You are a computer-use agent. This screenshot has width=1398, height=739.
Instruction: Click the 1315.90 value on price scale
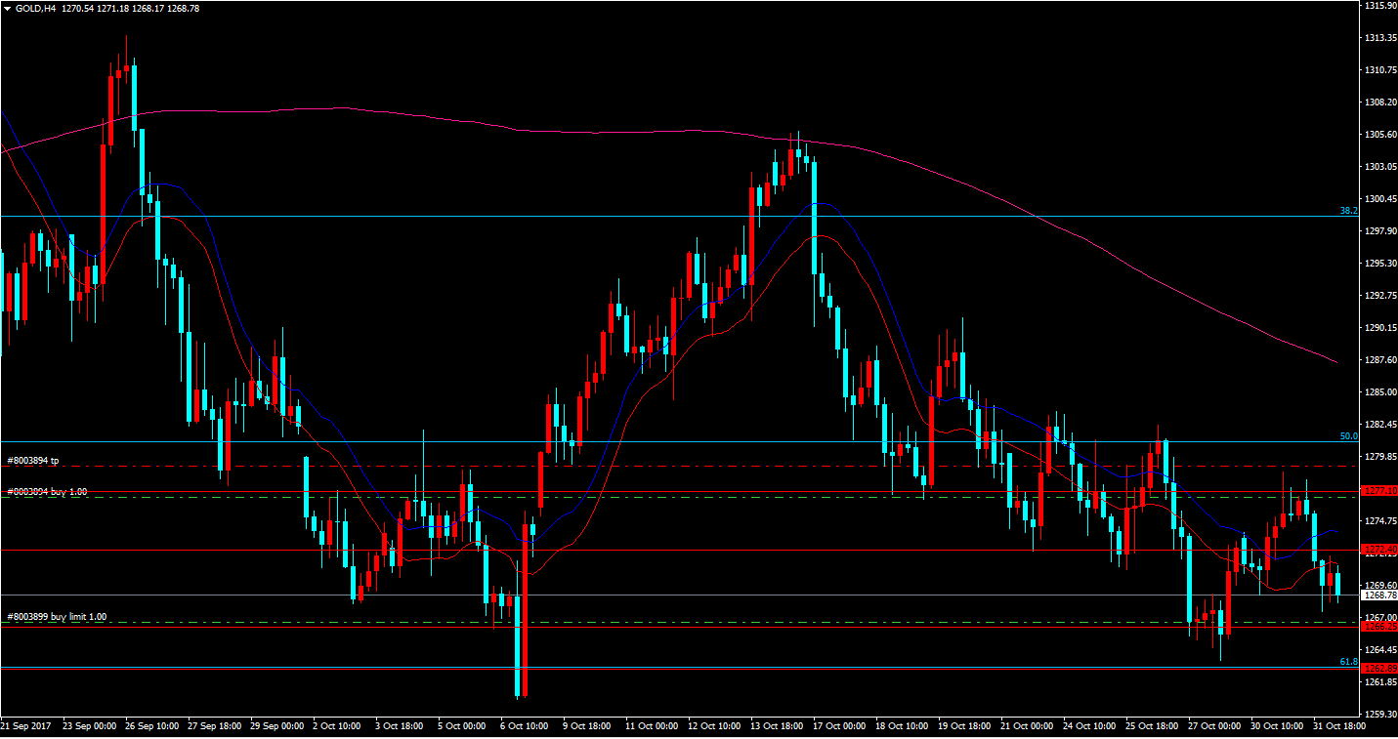pos(1380,6)
